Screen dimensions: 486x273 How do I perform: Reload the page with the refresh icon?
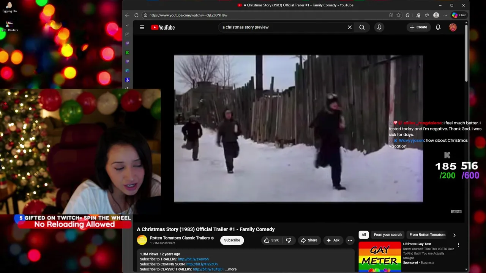(x=136, y=15)
